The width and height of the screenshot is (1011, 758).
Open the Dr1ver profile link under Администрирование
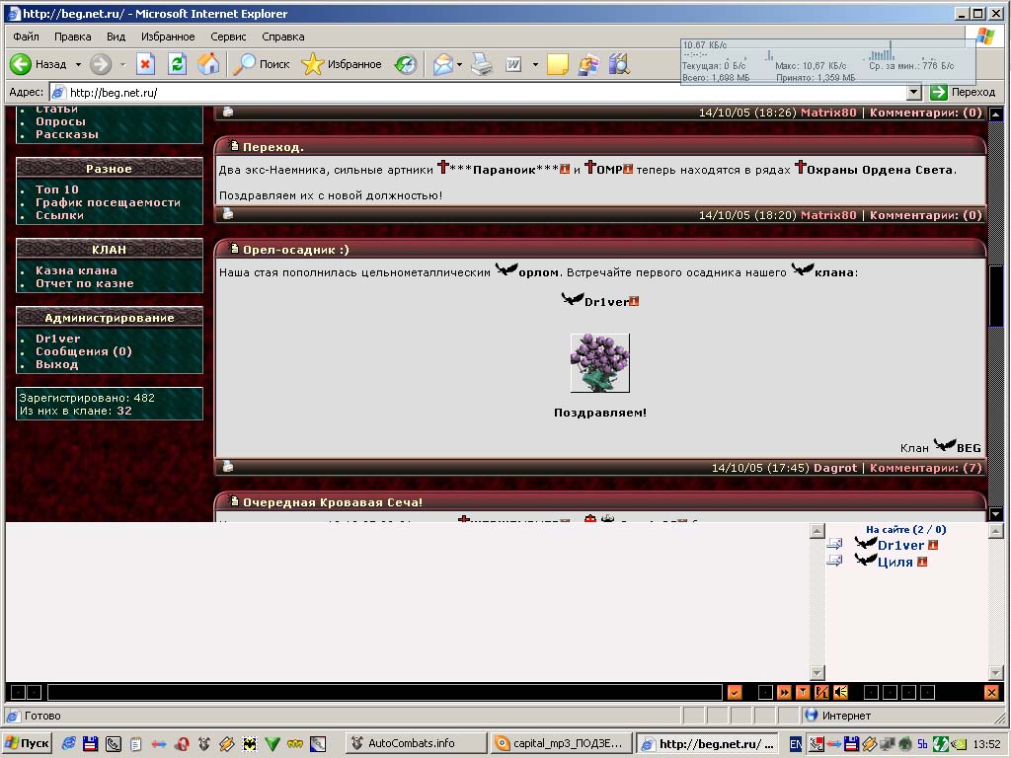point(58,340)
